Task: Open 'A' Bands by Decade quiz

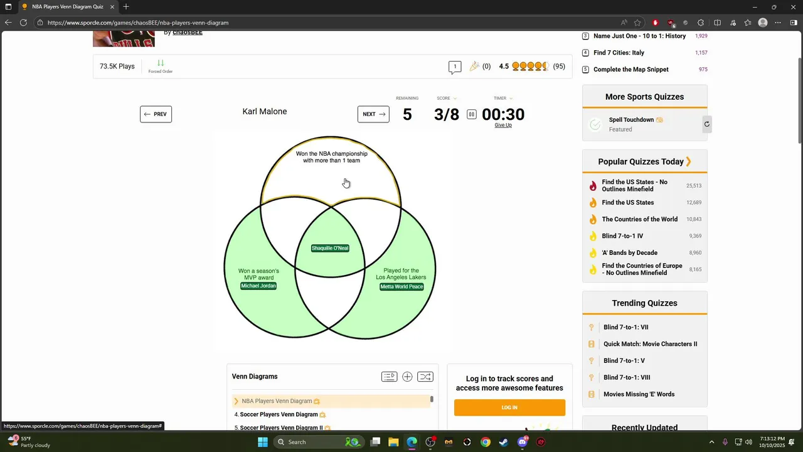Action: pyautogui.click(x=629, y=252)
